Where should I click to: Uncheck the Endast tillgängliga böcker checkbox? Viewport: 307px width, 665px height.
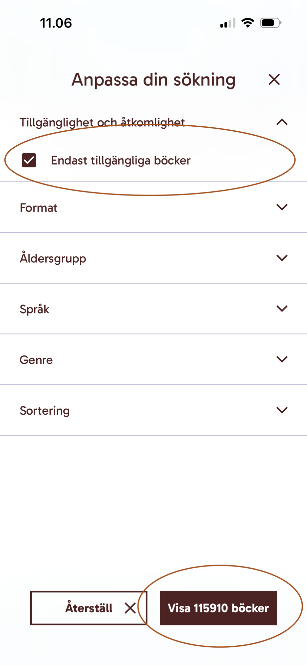pos(29,160)
